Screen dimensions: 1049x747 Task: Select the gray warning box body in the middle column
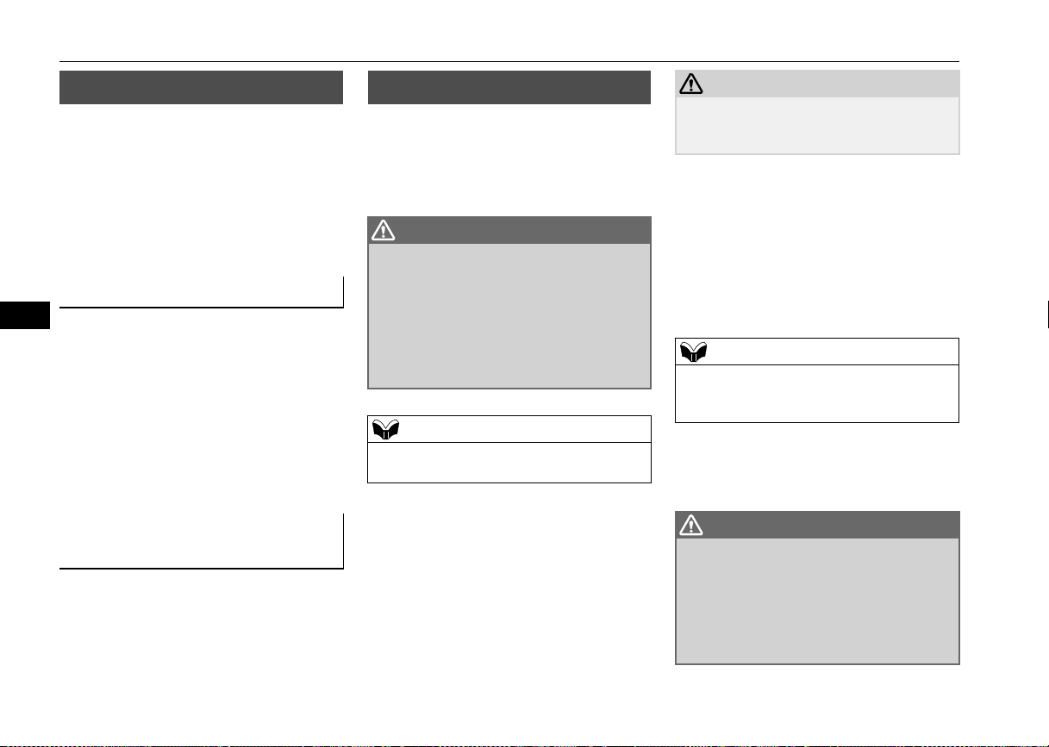pyautogui.click(x=509, y=316)
